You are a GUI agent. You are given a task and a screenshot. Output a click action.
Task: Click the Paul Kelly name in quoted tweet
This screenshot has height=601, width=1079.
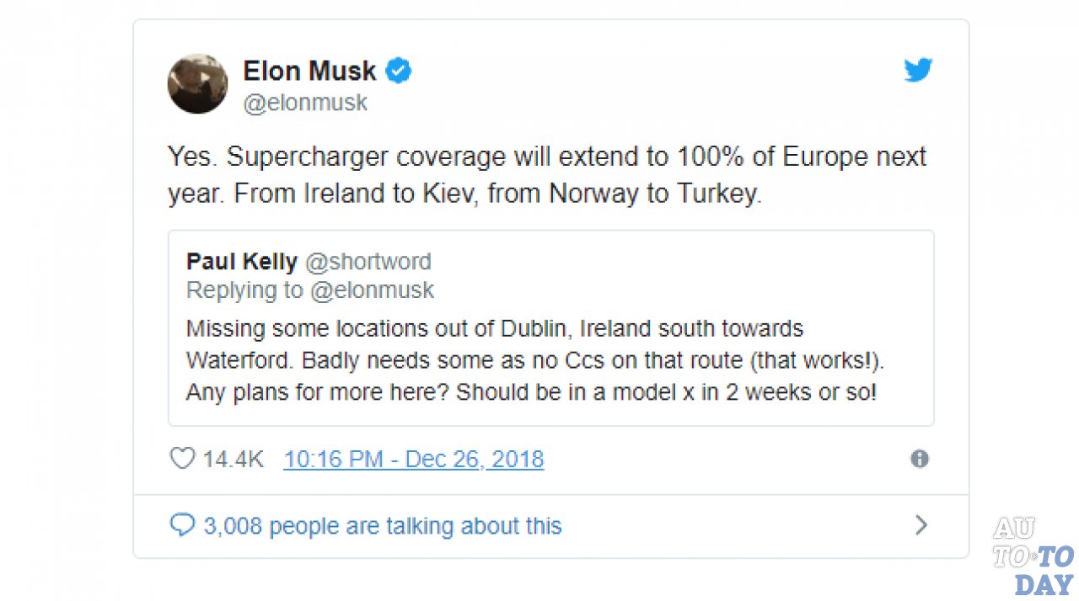pyautogui.click(x=242, y=262)
